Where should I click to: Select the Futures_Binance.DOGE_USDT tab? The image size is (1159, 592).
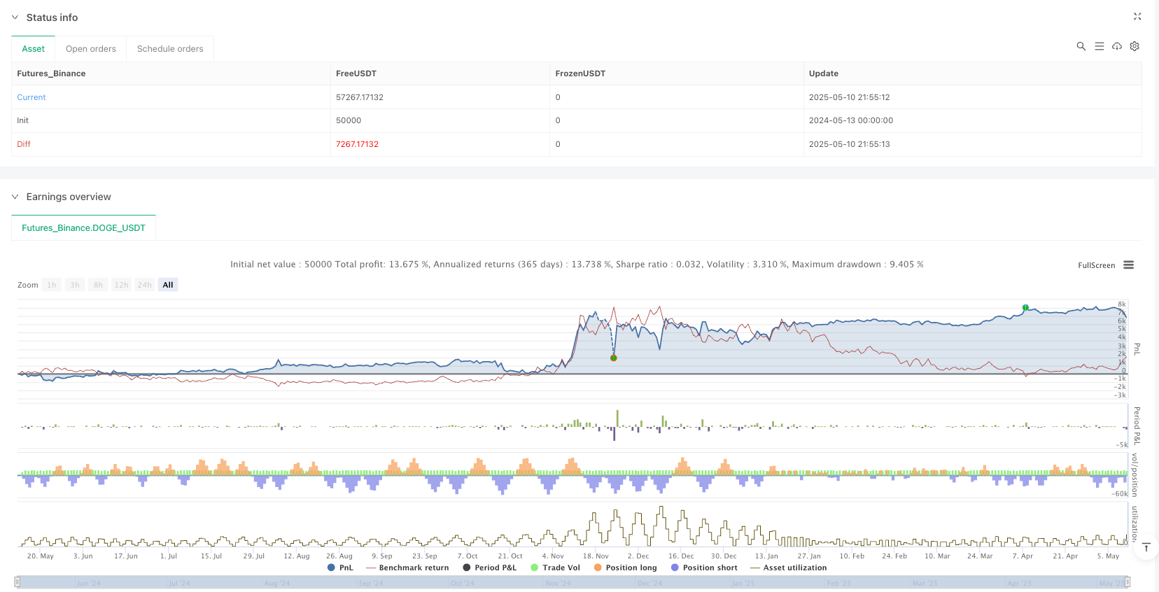[83, 228]
